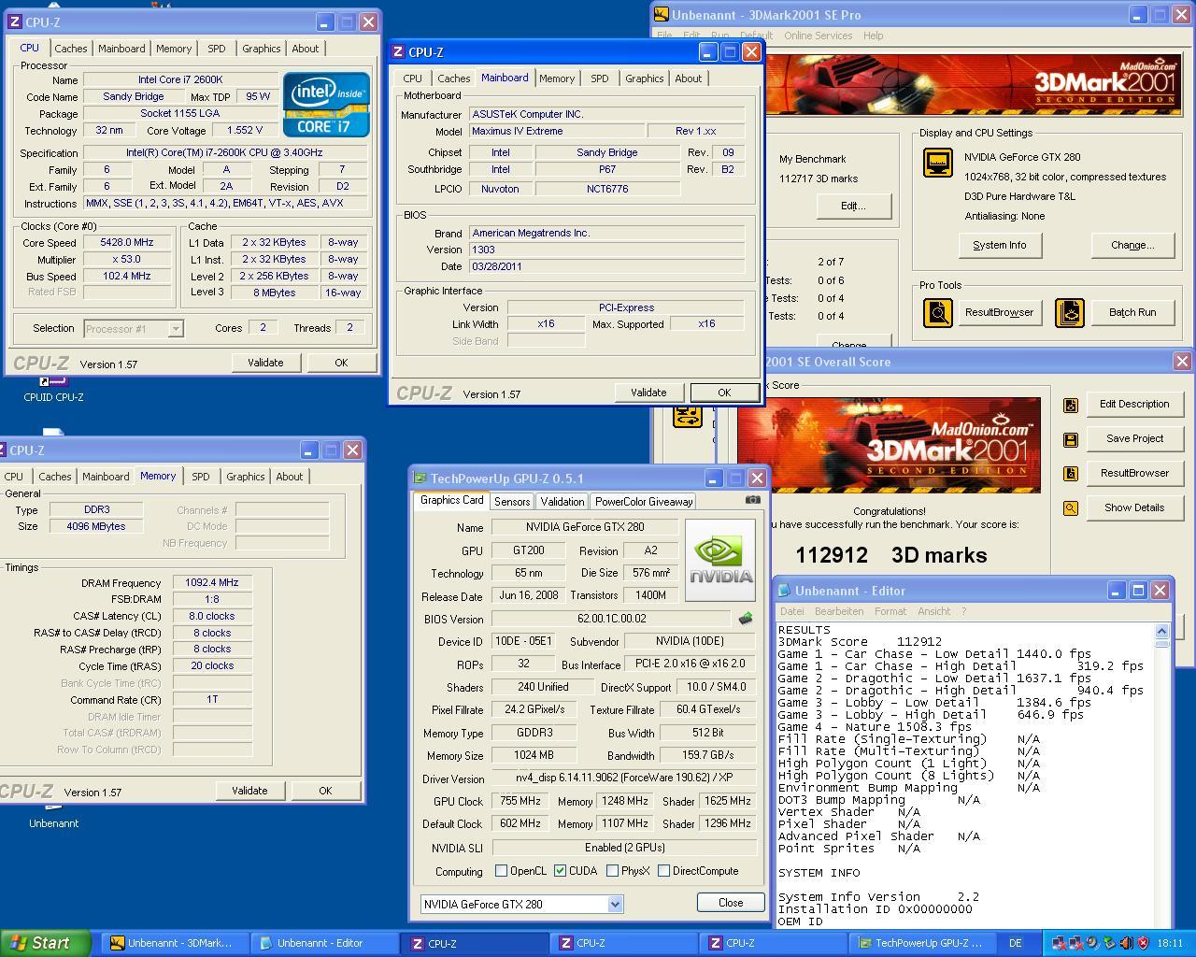This screenshot has height=957, width=1196.
Task: Select the CPUID CPU-Z desktop shortcut
Action: point(53,389)
